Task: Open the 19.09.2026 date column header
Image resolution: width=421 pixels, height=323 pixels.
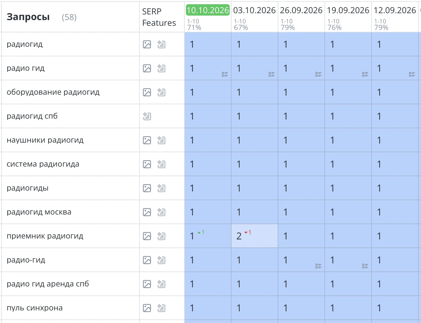Action: (x=348, y=10)
